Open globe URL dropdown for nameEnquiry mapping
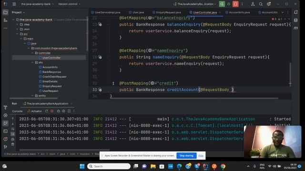Image resolution: width=305 pixels, height=171 pixels. click(152, 51)
